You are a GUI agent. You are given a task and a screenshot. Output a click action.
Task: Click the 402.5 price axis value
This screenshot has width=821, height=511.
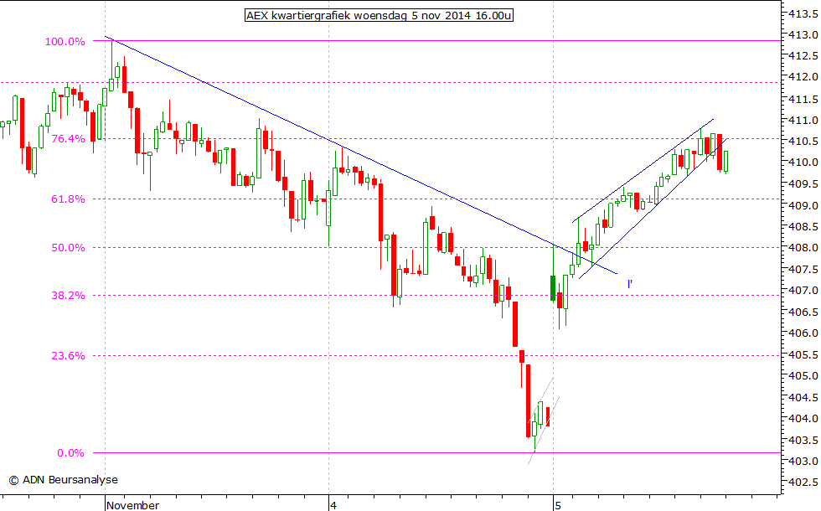click(x=803, y=483)
